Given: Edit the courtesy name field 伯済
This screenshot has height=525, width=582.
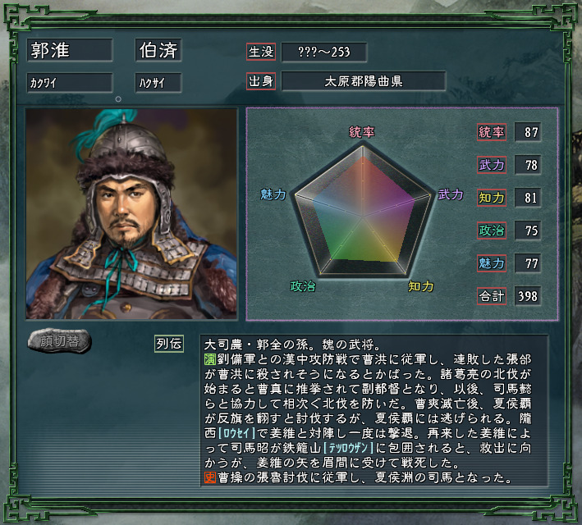Looking at the screenshot, I should tap(158, 50).
